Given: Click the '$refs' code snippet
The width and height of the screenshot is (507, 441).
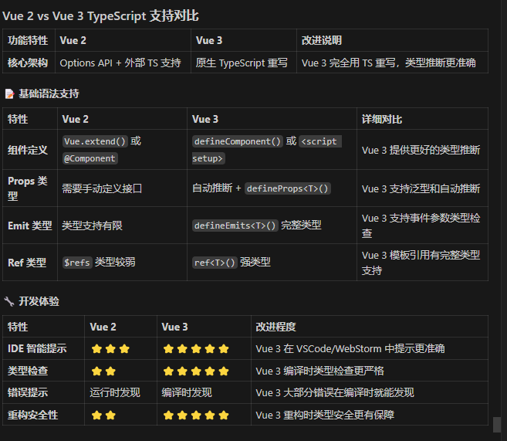Looking at the screenshot, I should point(77,263).
